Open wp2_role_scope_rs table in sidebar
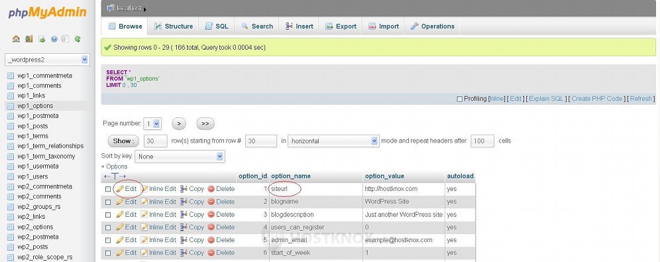This screenshot has width=660, height=262. point(44,257)
